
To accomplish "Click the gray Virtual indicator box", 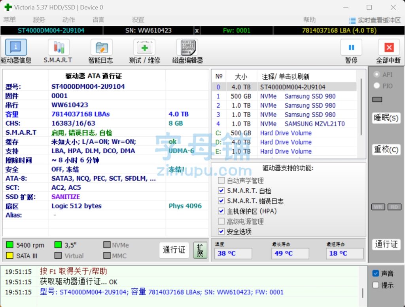I will tap(58, 256).
